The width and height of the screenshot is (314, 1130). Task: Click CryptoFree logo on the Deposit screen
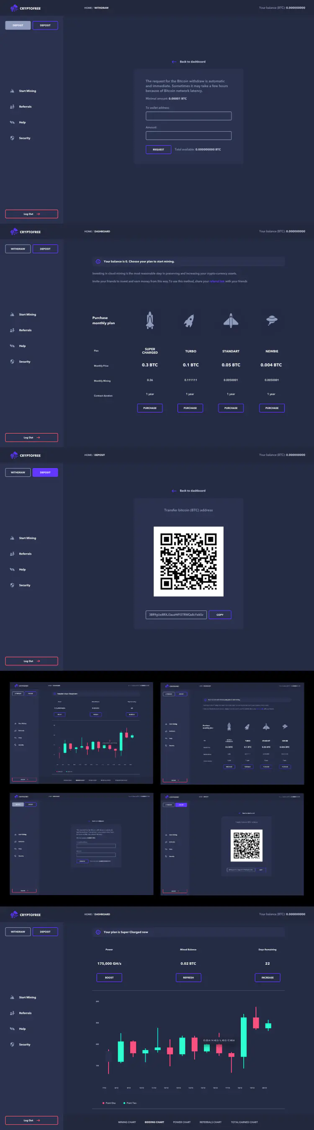point(26,456)
